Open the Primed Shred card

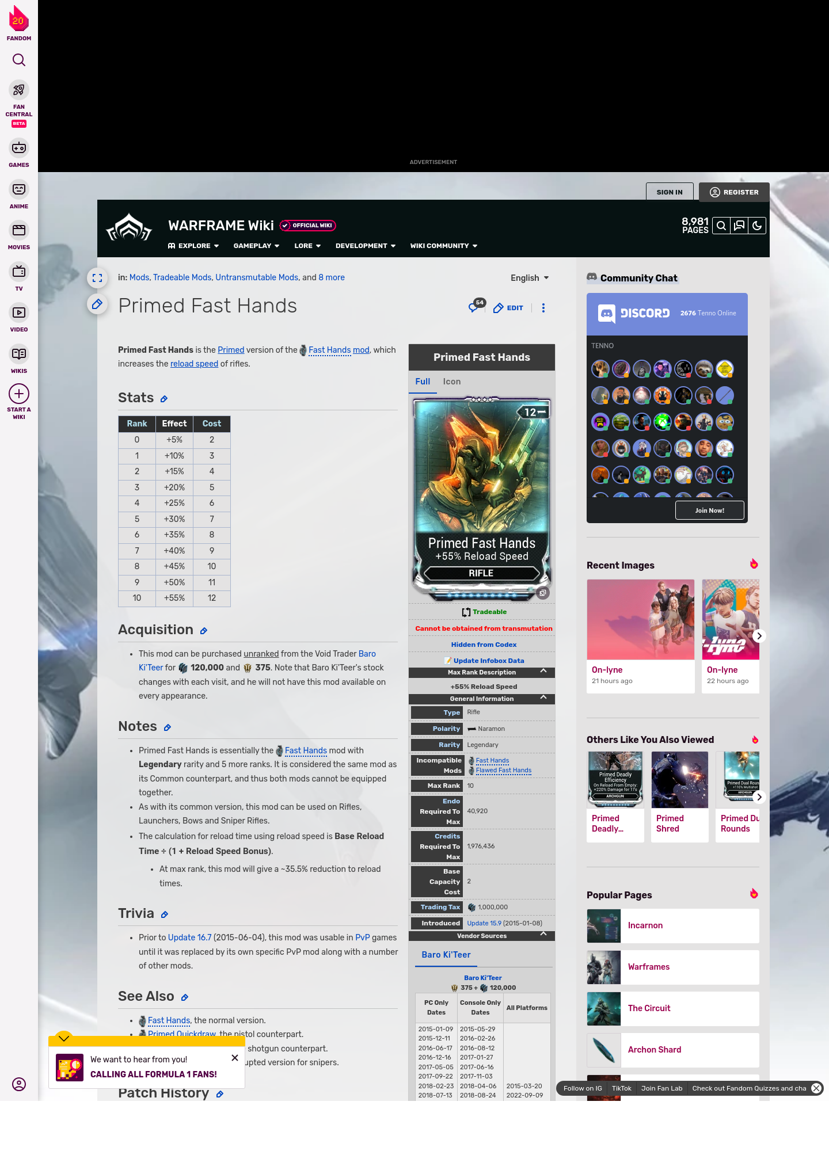click(x=680, y=796)
